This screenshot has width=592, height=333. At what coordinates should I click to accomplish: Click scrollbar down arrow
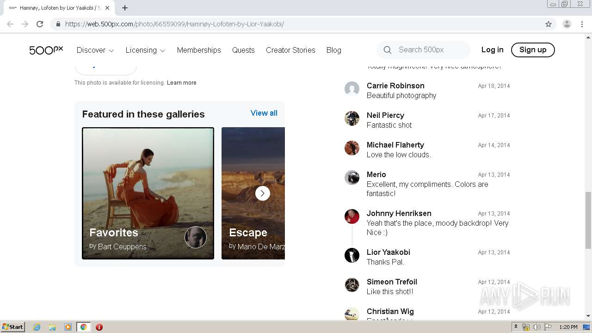point(588,316)
